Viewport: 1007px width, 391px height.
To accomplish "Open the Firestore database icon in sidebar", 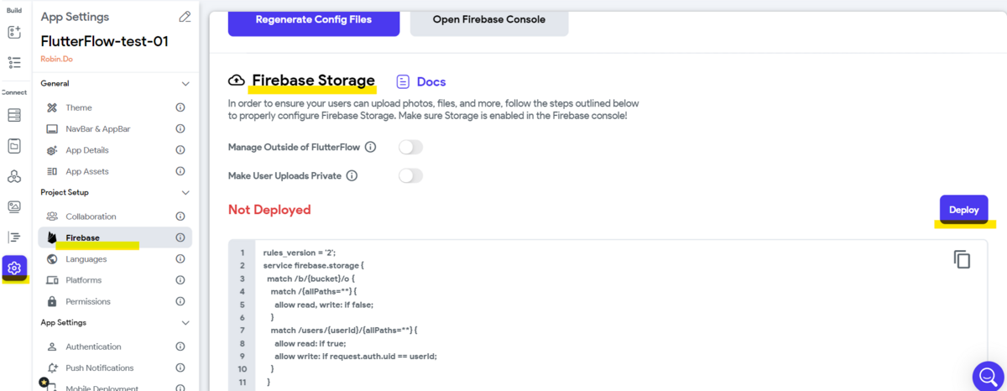I will pyautogui.click(x=14, y=116).
